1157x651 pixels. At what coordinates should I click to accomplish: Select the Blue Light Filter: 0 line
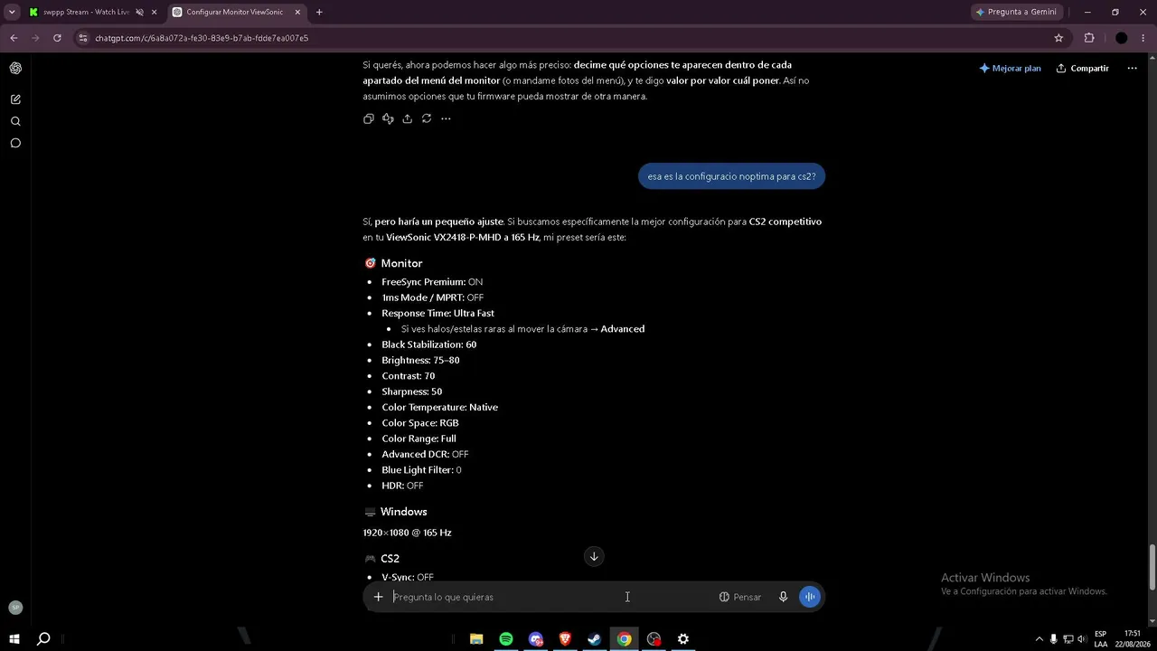[x=421, y=470]
